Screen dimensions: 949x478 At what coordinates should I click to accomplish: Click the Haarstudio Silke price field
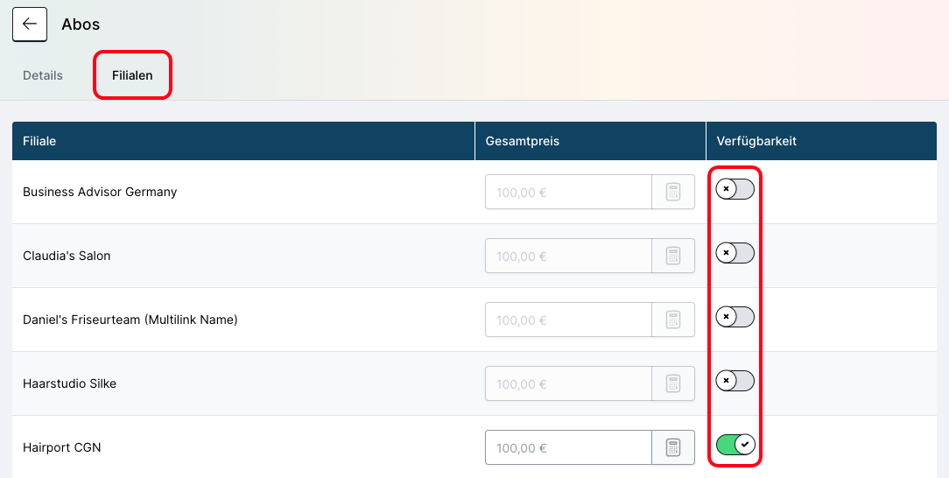[x=568, y=383]
